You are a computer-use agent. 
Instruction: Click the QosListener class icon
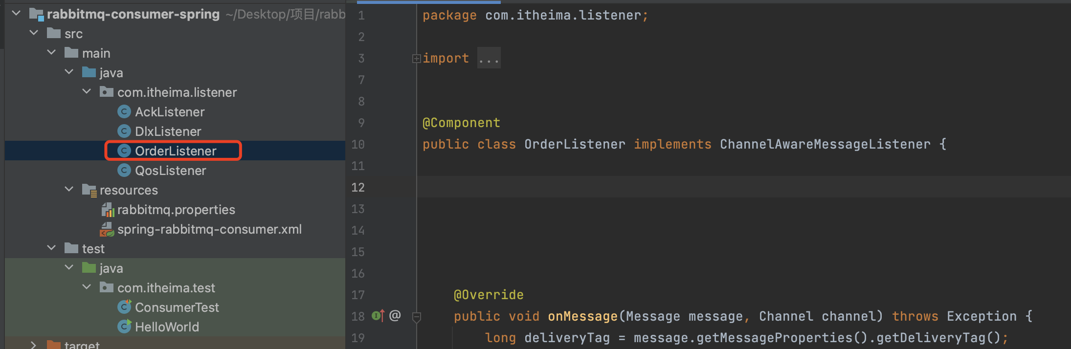click(124, 171)
